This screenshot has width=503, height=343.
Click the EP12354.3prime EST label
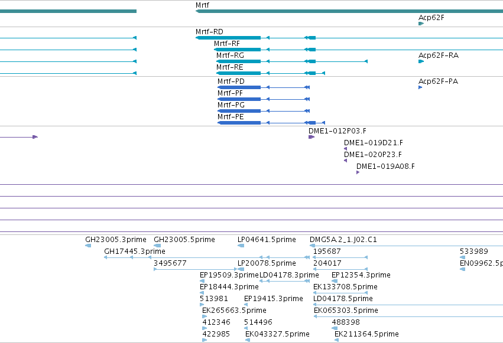(x=361, y=275)
